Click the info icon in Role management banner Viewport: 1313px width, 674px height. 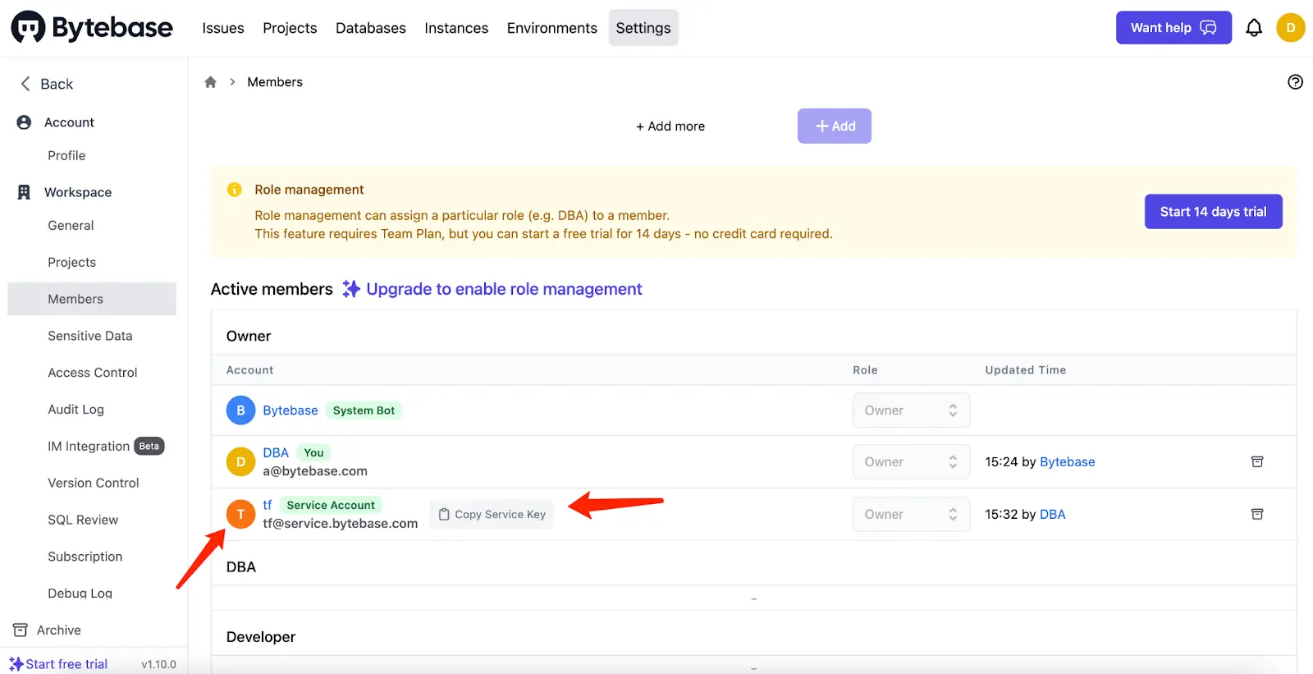coord(235,190)
